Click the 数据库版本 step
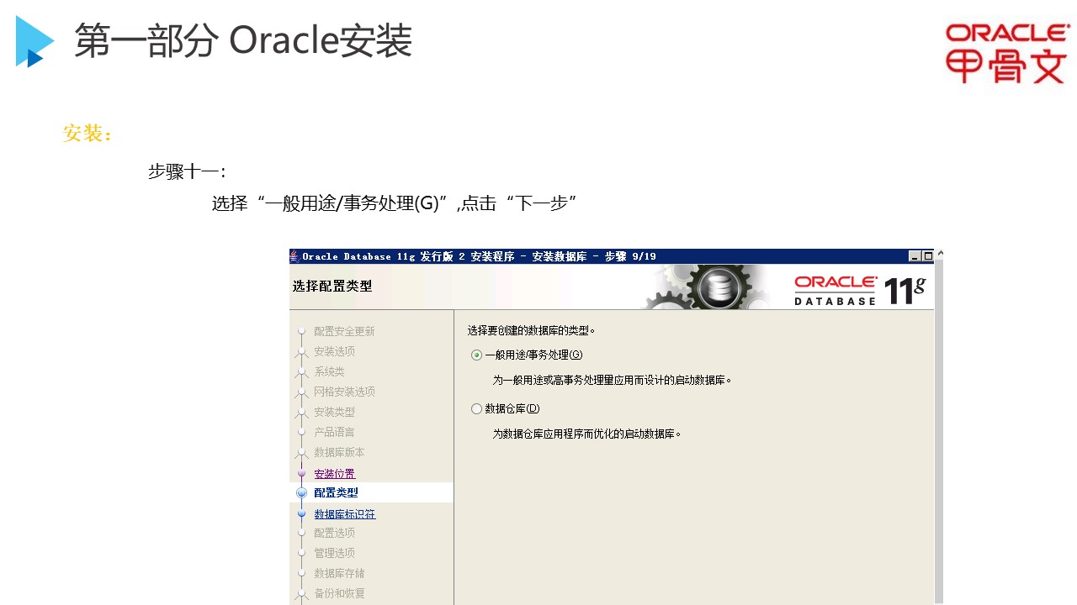This screenshot has width=1077, height=605. [339, 452]
